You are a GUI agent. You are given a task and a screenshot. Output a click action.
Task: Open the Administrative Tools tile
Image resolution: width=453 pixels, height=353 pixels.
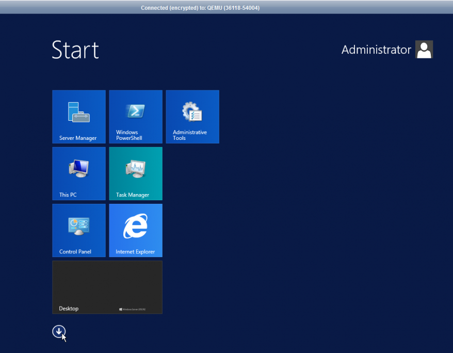[192, 117]
